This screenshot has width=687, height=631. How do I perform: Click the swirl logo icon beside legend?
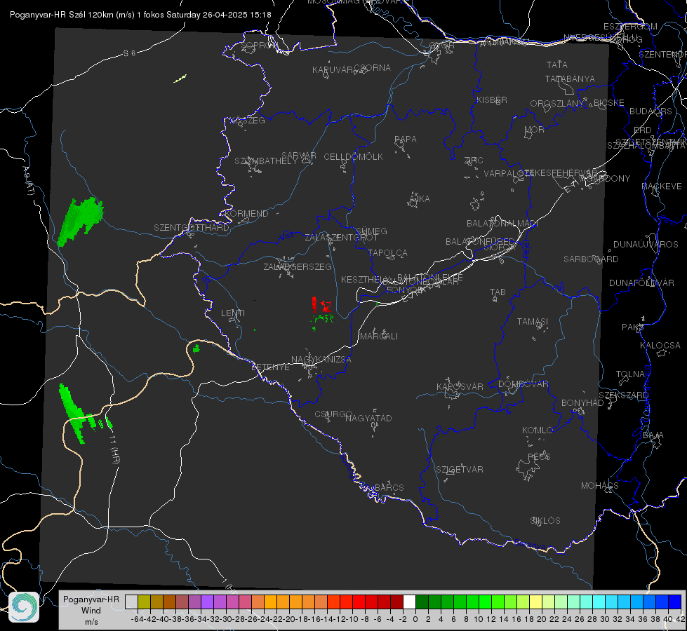point(24,607)
